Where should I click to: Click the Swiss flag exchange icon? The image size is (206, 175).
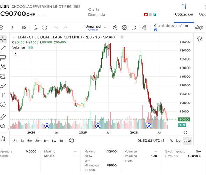click(x=146, y=15)
